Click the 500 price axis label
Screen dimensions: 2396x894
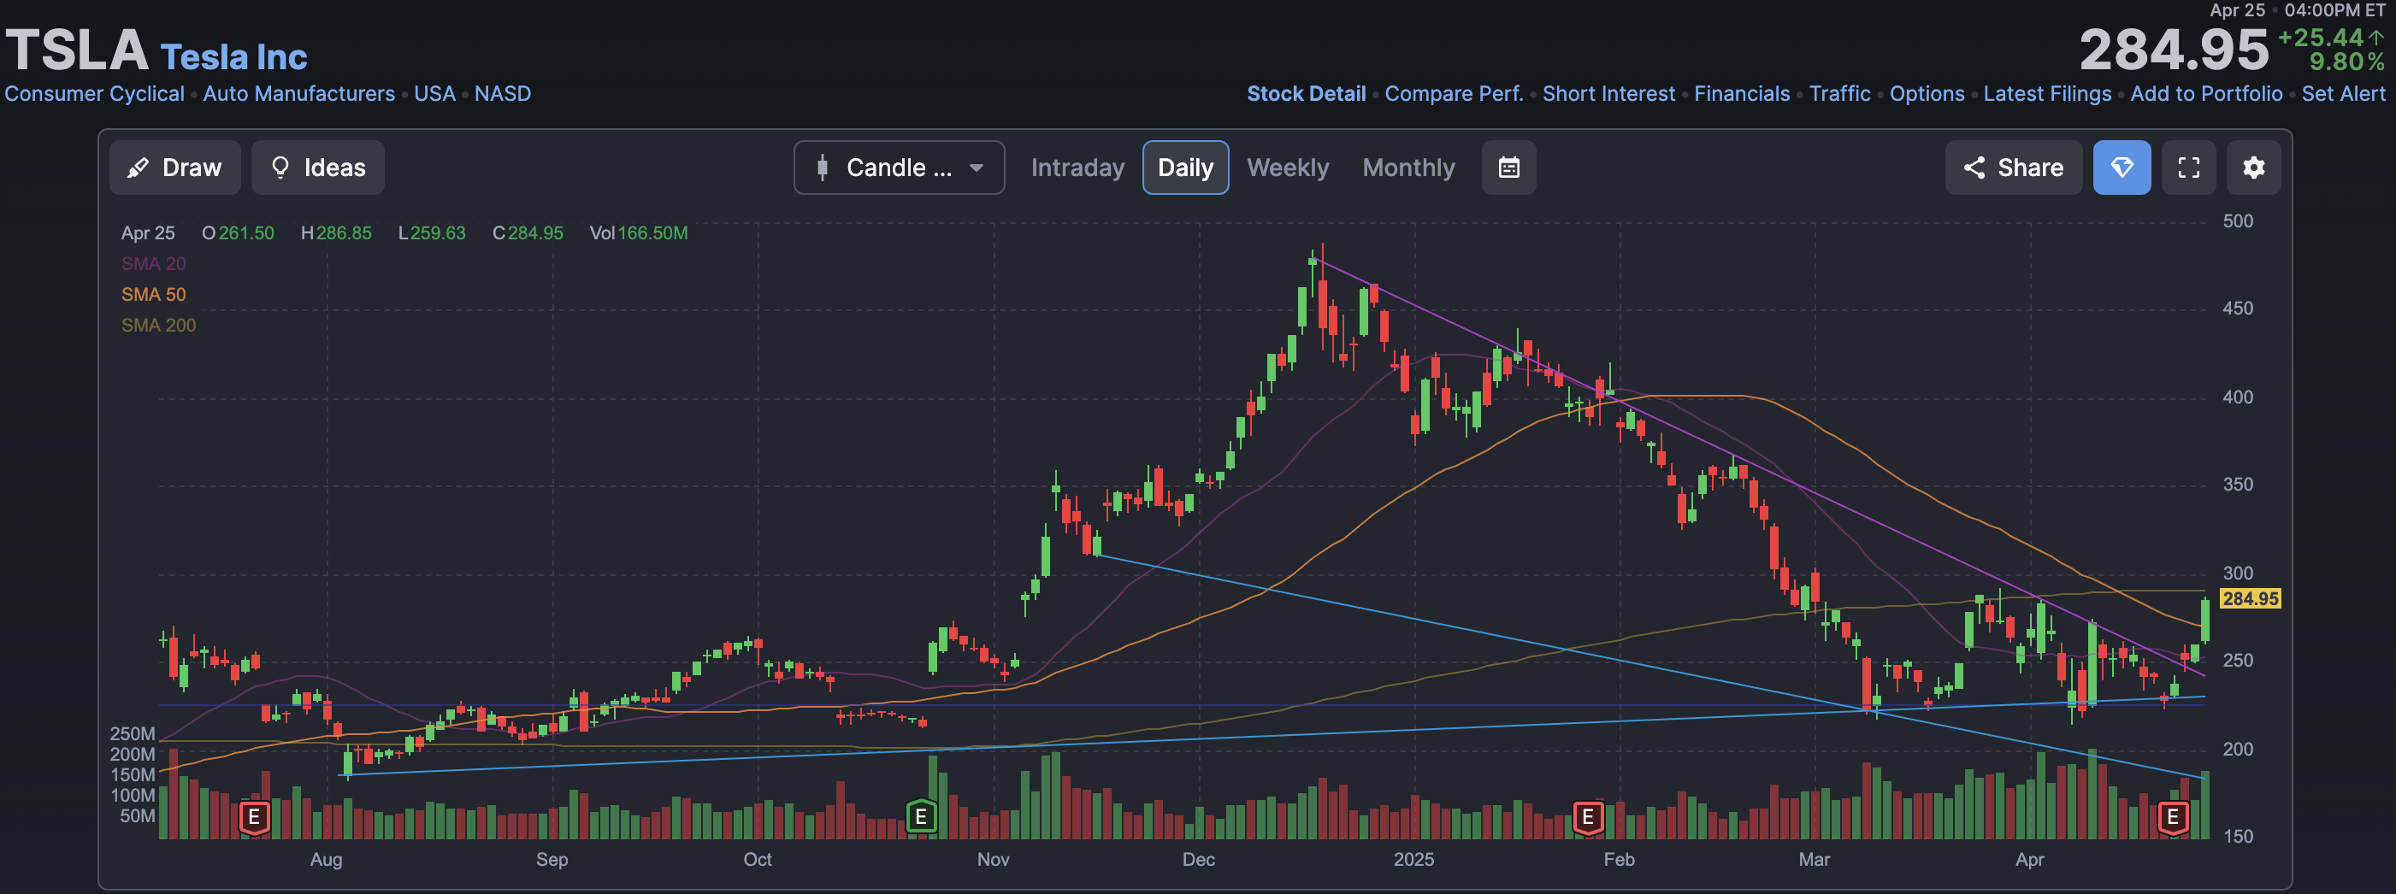[2237, 221]
